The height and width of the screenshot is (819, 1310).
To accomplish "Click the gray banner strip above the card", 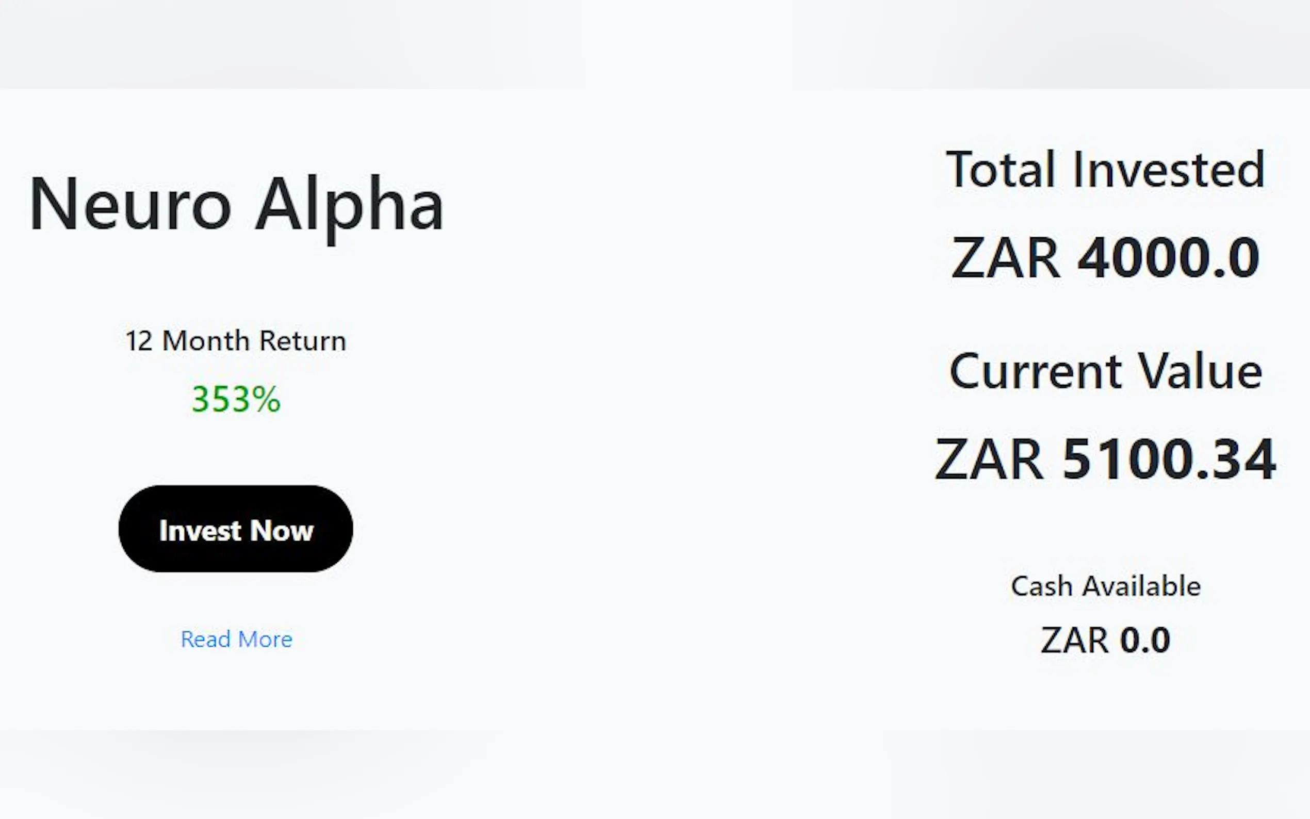I will pyautogui.click(x=654, y=43).
